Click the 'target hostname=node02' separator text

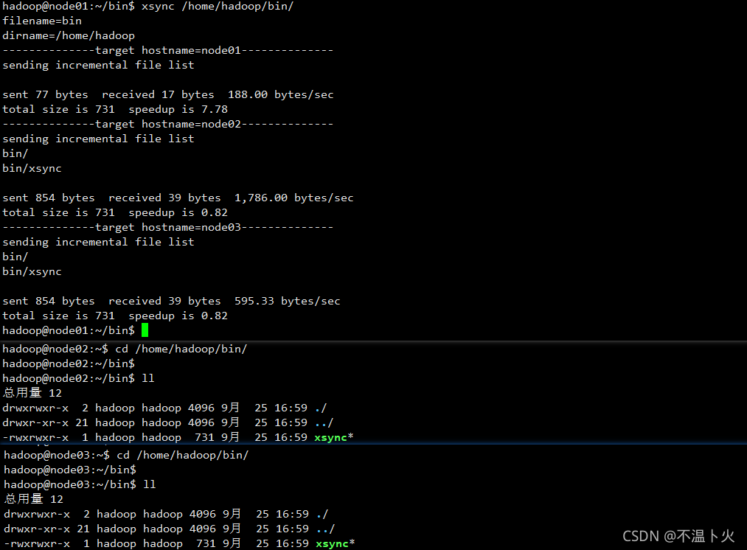(168, 125)
